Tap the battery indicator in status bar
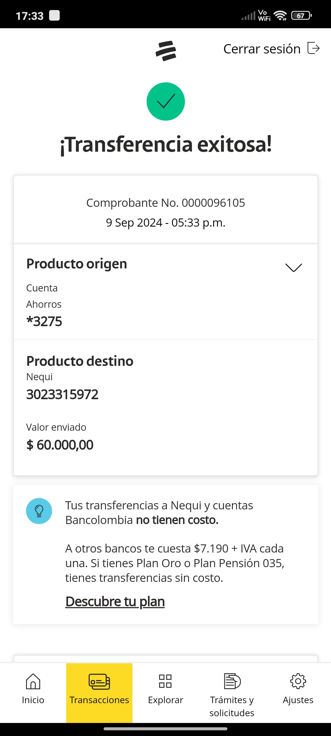Screen dimensions: 331x736 [301, 15]
